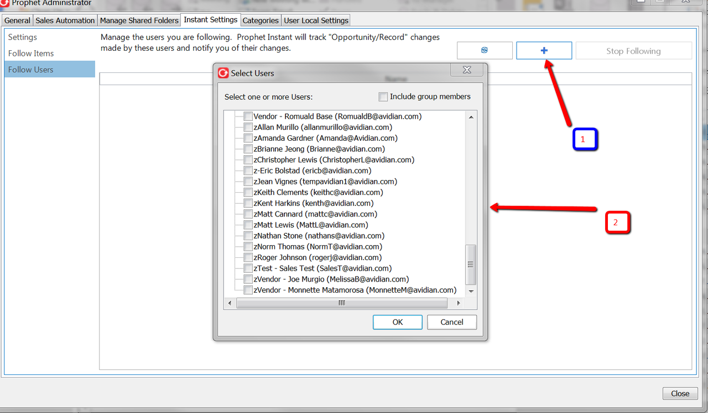Click horizontal scrollbar right arrow
This screenshot has width=708, height=413.
tap(458, 303)
